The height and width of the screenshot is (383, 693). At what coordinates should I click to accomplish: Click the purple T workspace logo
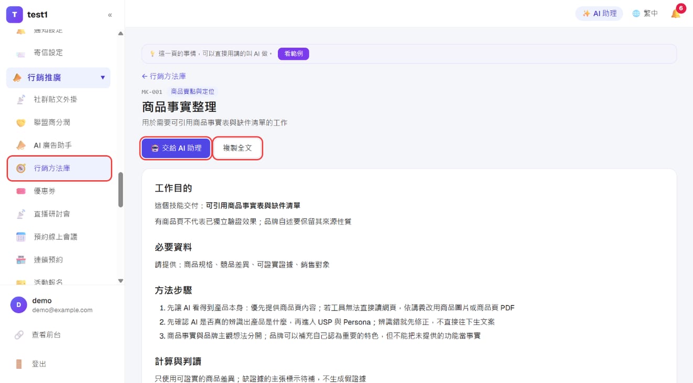point(14,15)
